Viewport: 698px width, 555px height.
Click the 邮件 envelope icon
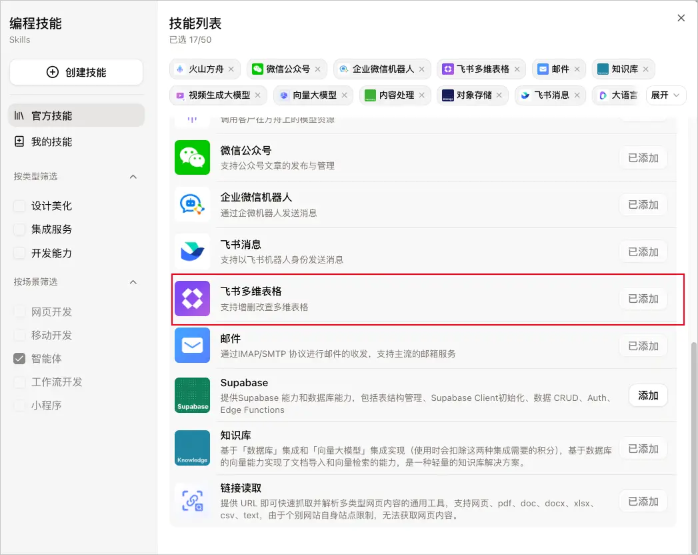tap(192, 345)
